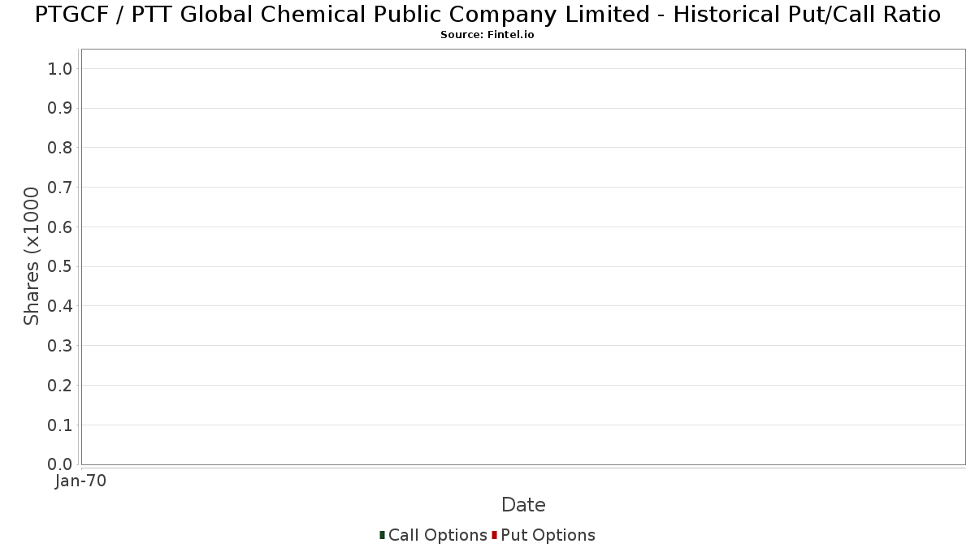The height and width of the screenshot is (548, 975).
Task: Click the Date axis title
Action: 523,505
